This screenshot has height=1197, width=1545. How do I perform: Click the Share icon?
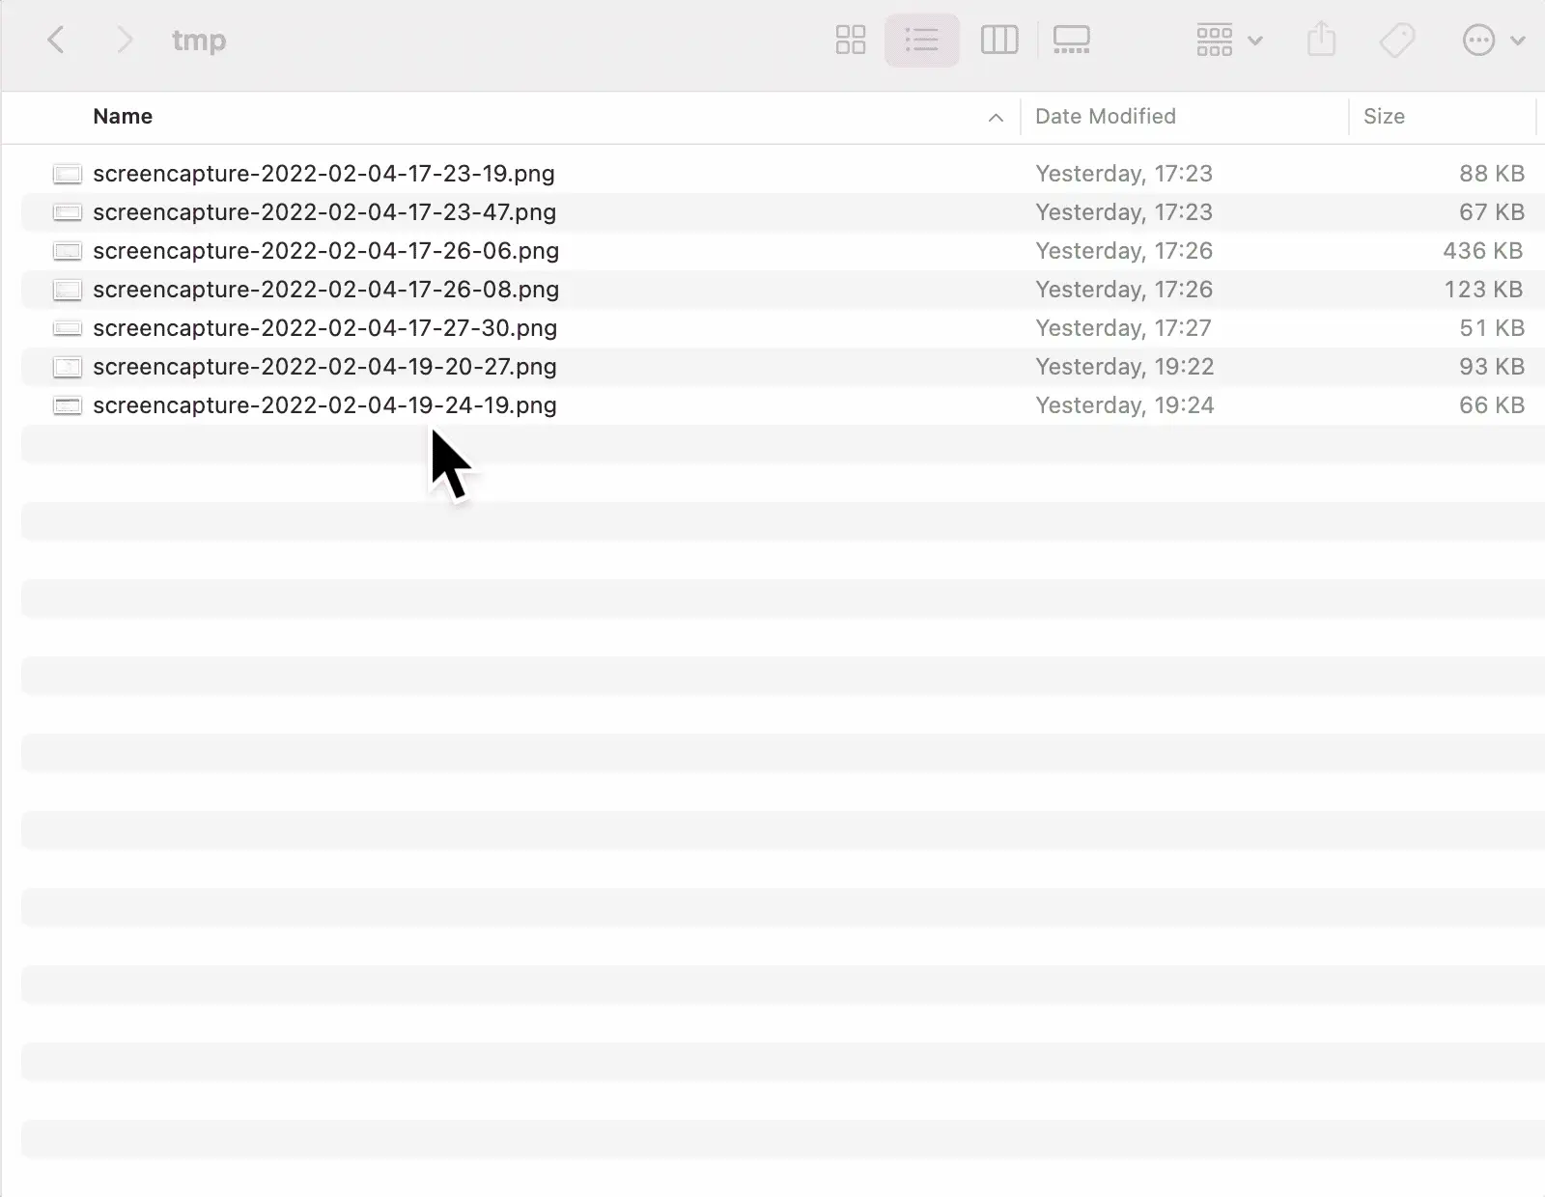click(1321, 41)
